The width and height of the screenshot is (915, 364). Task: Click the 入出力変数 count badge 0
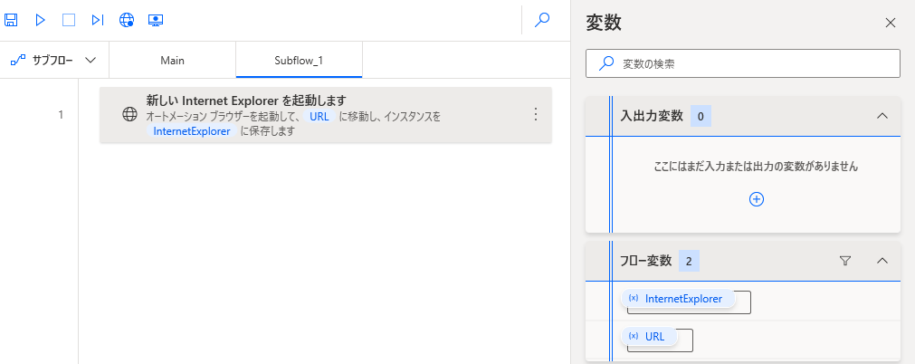[x=701, y=116]
